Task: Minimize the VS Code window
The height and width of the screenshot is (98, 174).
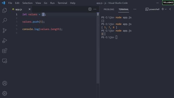Action: pos(157,3)
